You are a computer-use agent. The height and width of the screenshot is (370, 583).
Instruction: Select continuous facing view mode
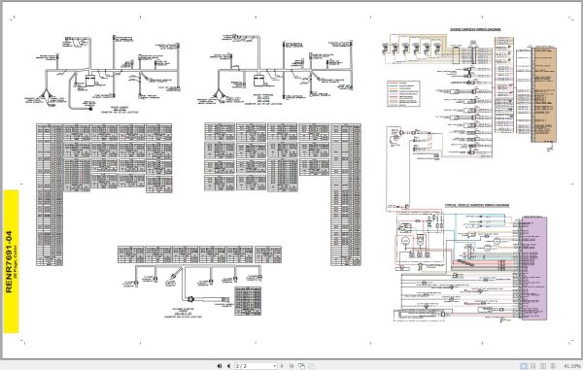tap(553, 366)
